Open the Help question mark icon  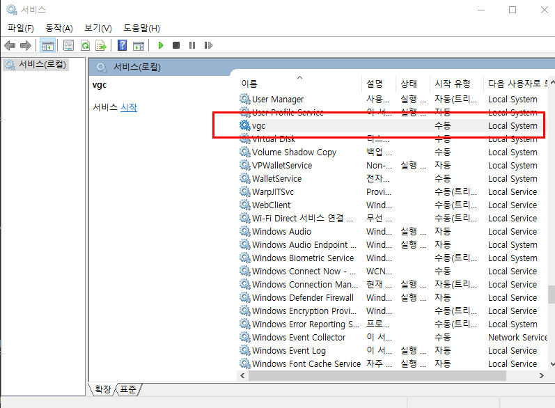(x=122, y=45)
